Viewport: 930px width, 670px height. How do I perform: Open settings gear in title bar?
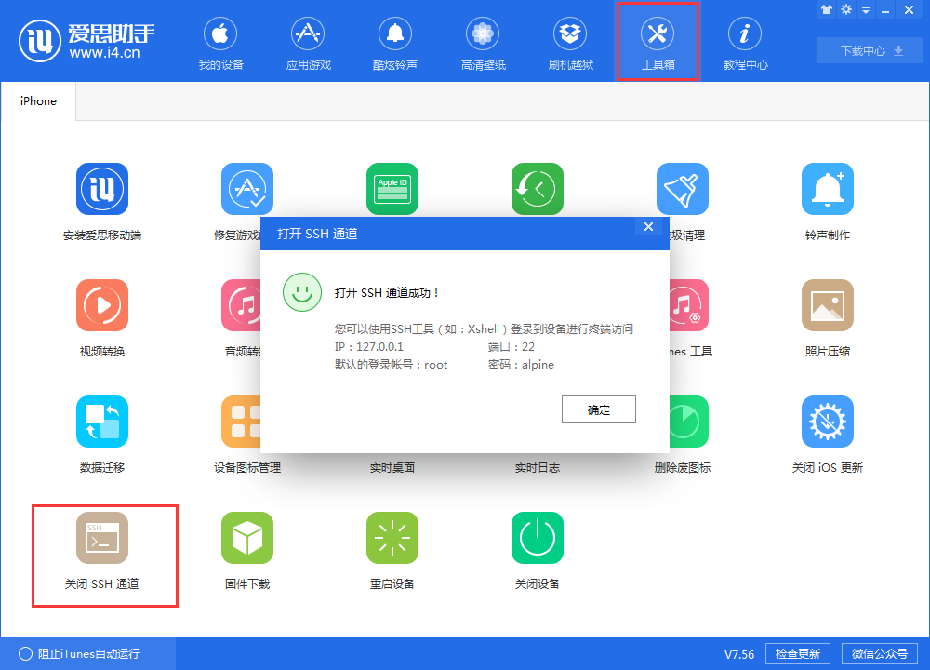point(846,9)
